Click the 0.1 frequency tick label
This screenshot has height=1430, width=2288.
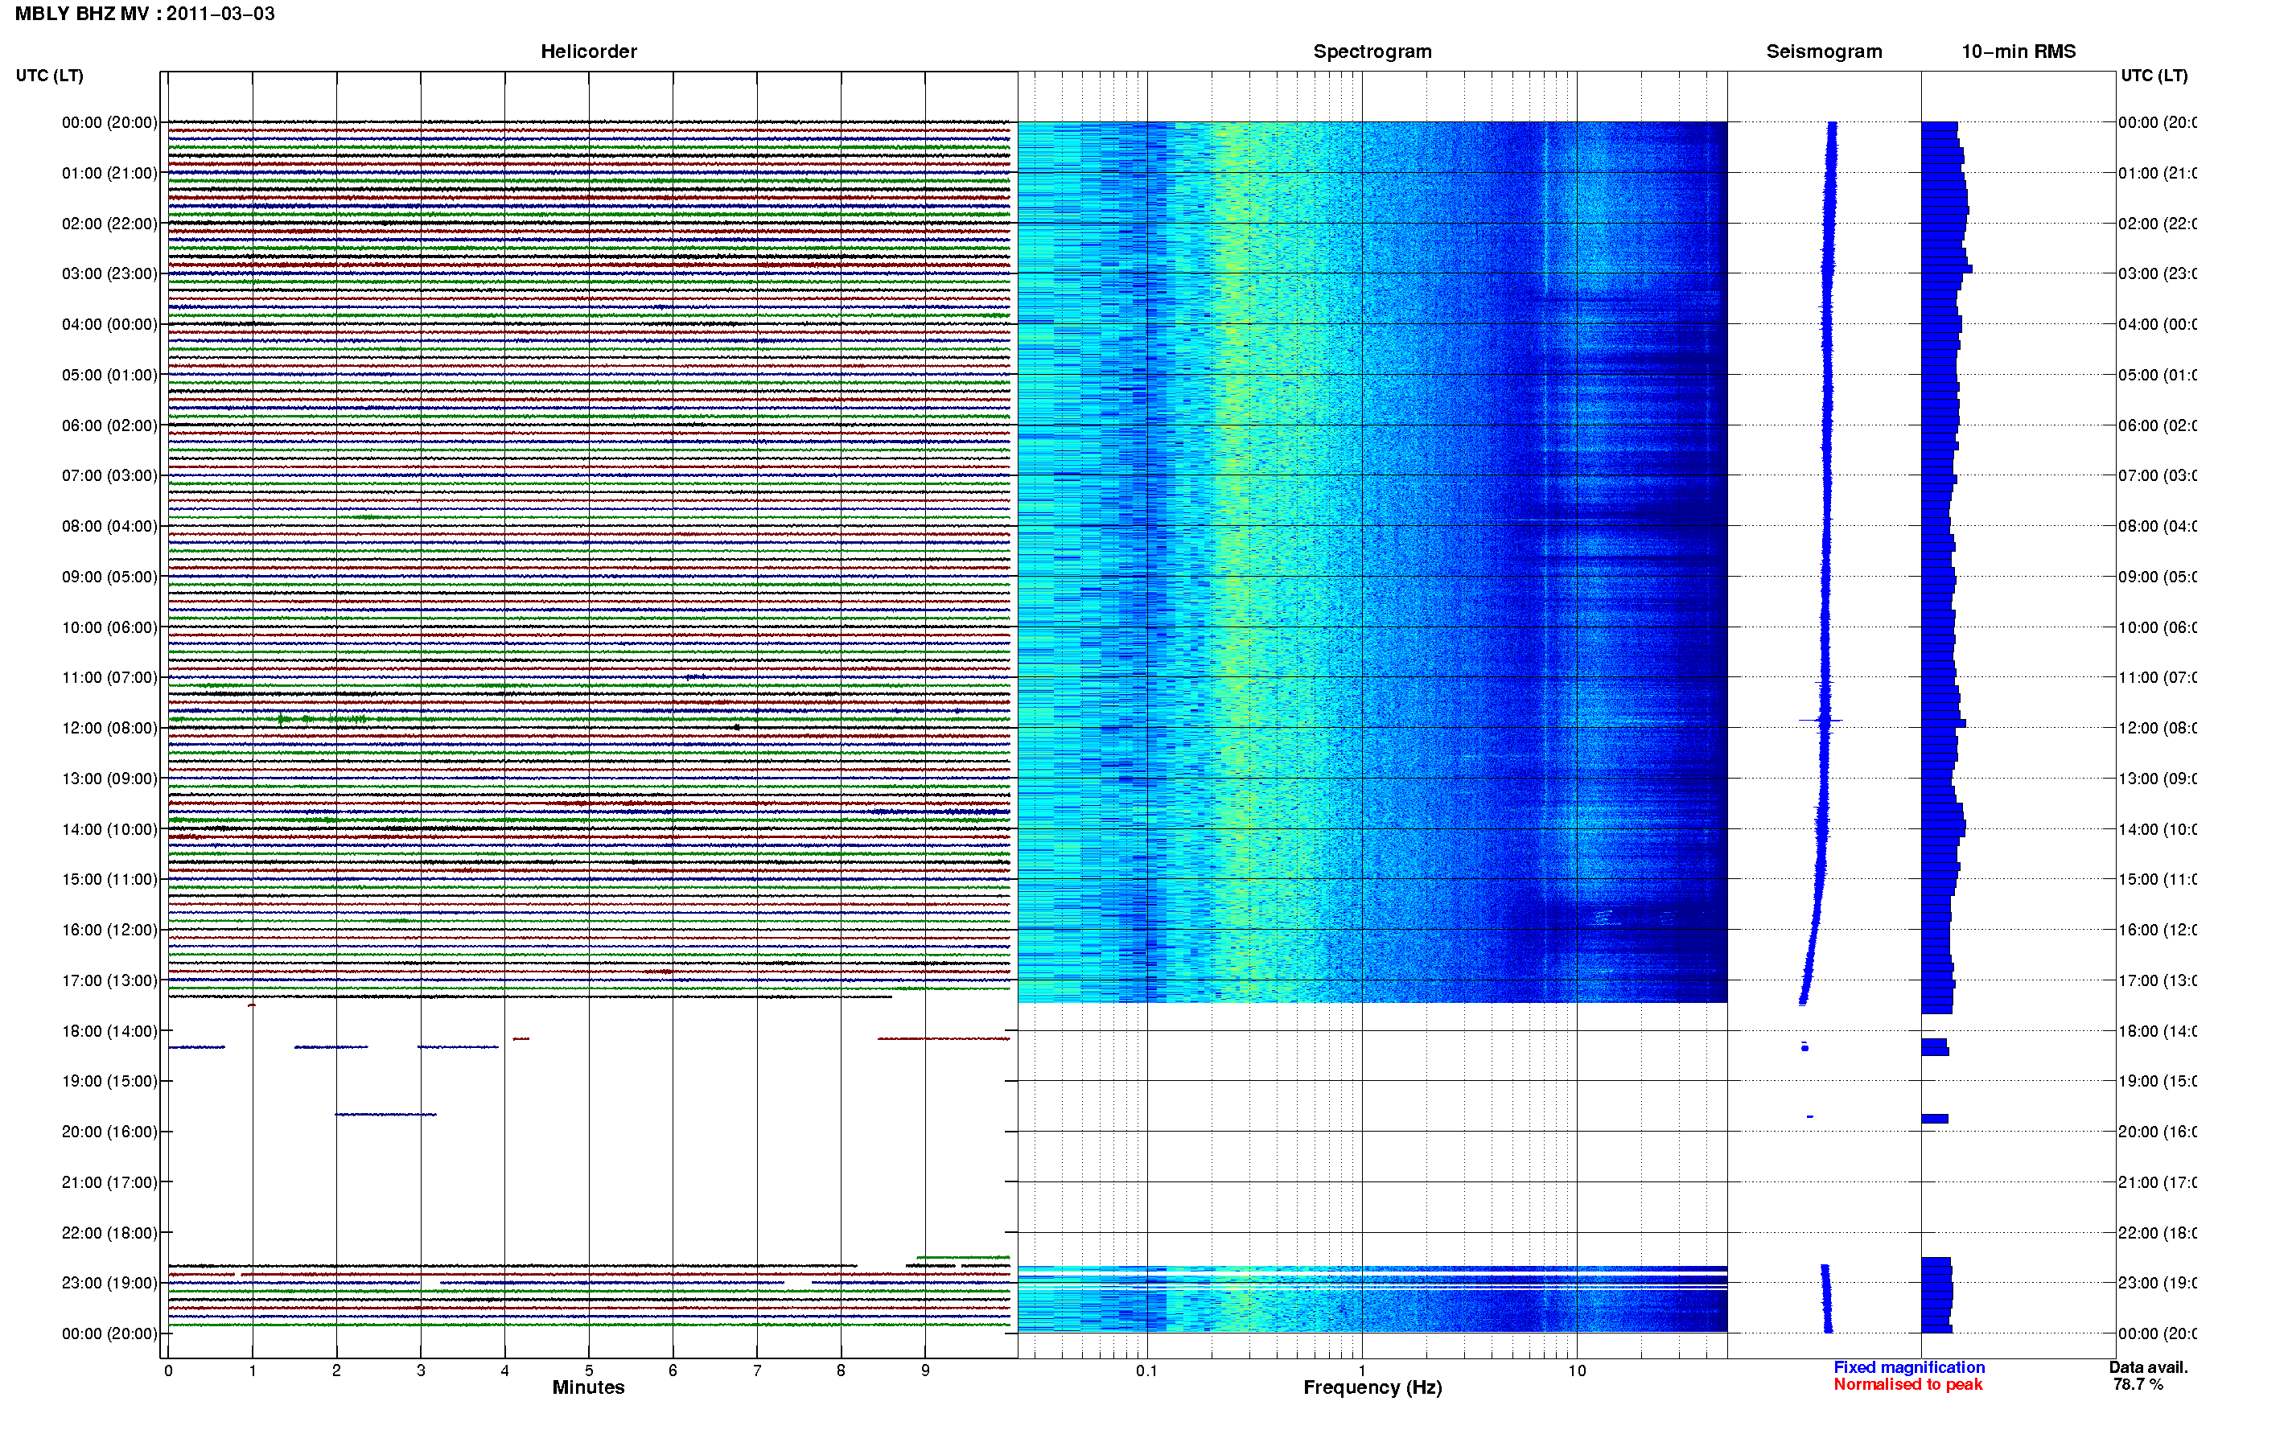pos(1146,1370)
